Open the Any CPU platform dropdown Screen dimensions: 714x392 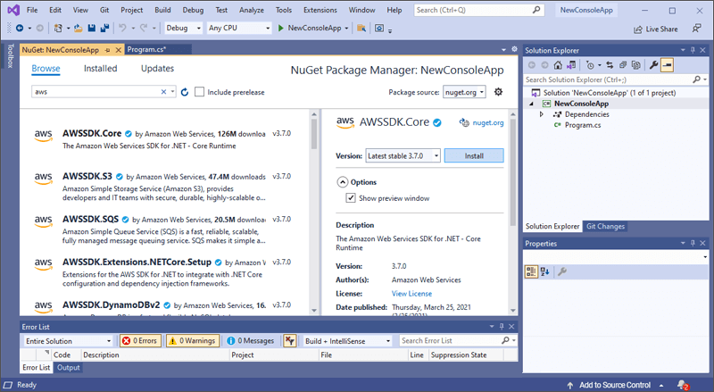tap(239, 29)
